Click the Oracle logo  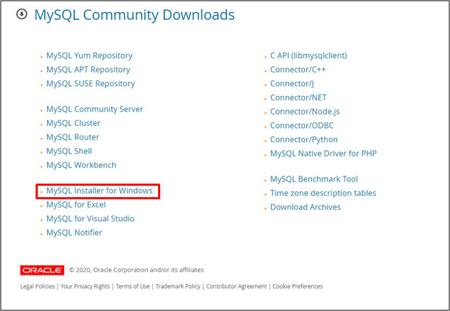click(42, 270)
